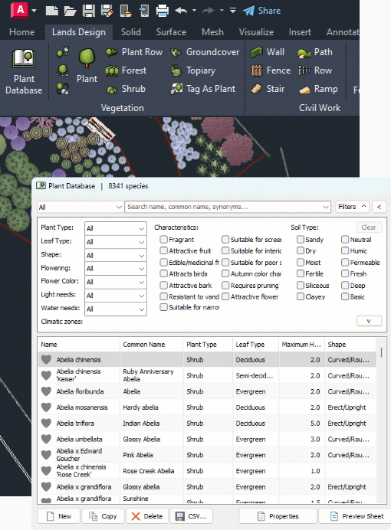The image size is (391, 530).
Task: Click the New button in Plant Database
Action: tap(59, 516)
